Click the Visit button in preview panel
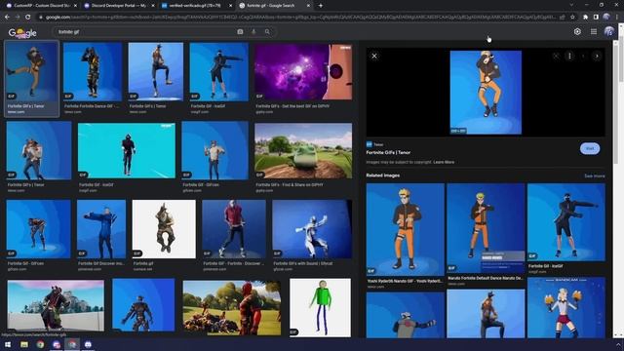Image resolution: width=624 pixels, height=351 pixels. (590, 148)
